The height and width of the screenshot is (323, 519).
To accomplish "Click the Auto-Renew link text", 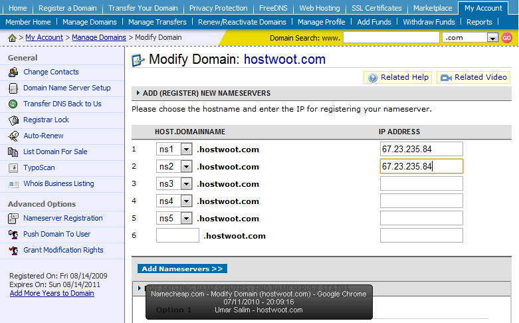I will (x=43, y=136).
